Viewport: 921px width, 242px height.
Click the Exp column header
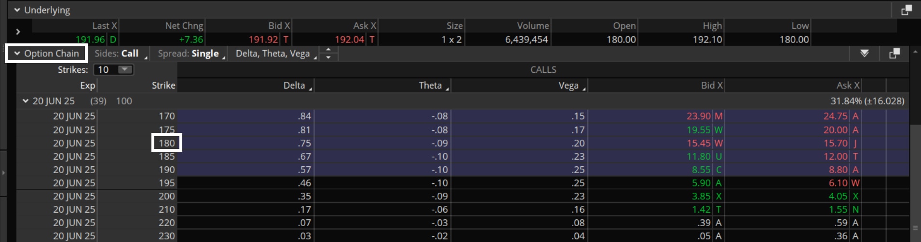point(88,85)
